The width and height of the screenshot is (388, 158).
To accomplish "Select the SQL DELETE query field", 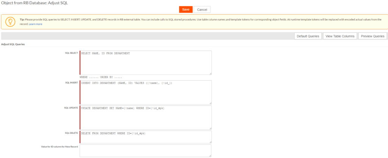I will [145, 137].
